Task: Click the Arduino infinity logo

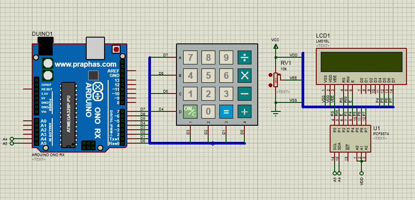Action: point(98,91)
